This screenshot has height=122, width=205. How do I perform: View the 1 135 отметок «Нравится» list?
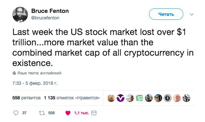pos(72,98)
